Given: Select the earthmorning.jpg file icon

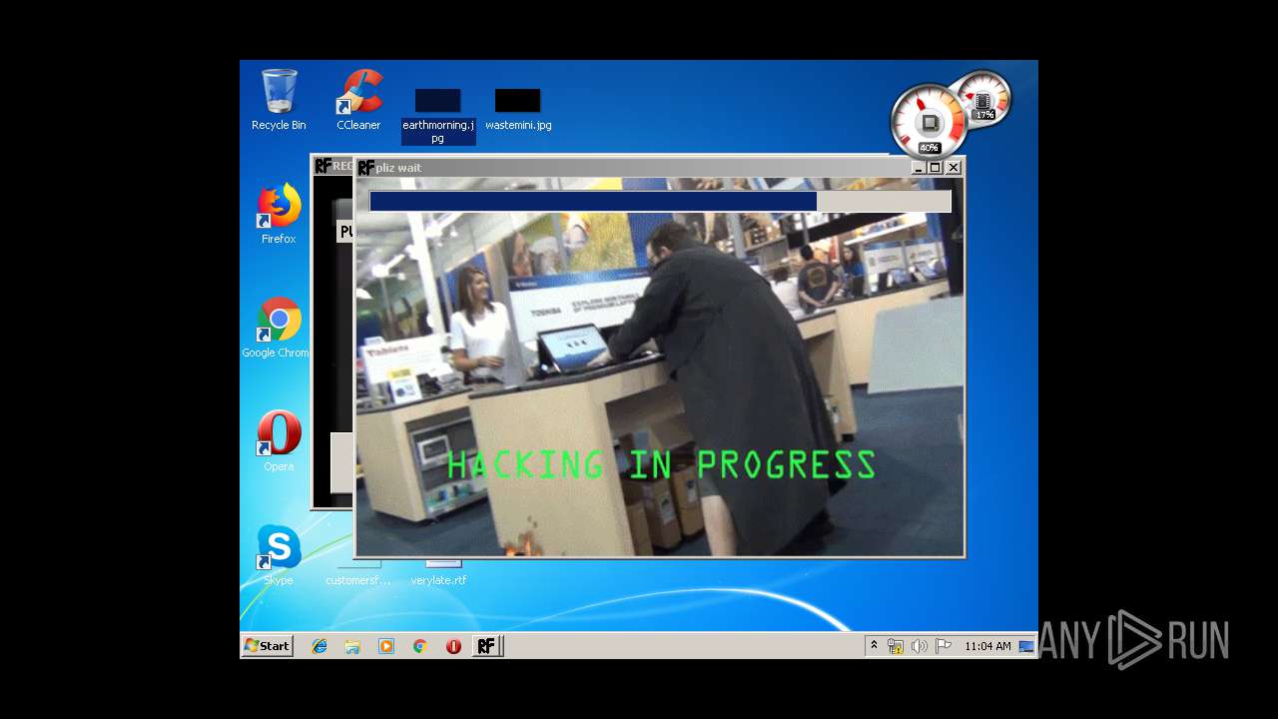Looking at the screenshot, I should [x=437, y=116].
